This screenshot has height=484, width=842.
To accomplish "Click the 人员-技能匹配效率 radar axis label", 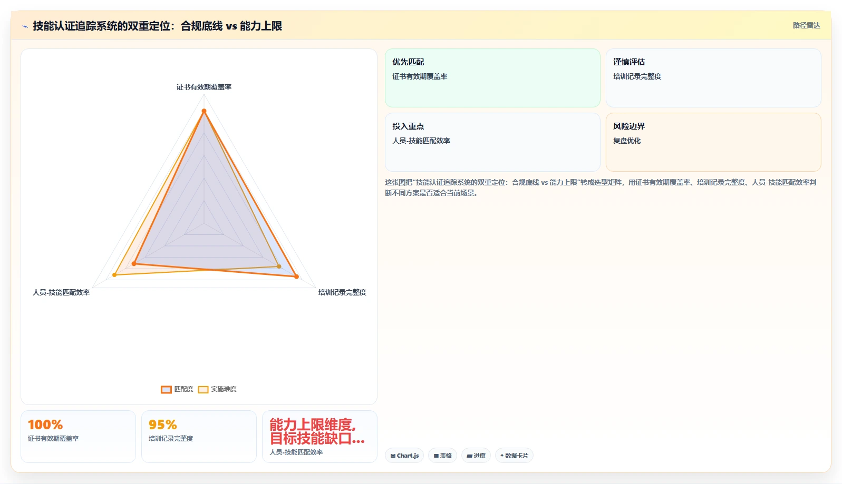I will coord(61,292).
